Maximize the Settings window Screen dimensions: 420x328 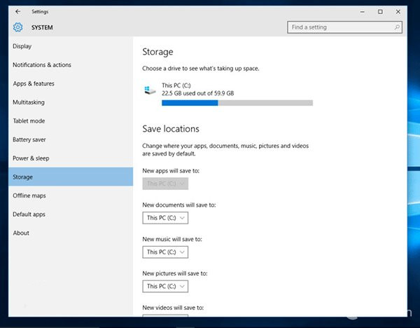(x=380, y=12)
